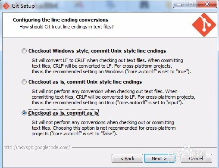Go back with the Back button

127,159
